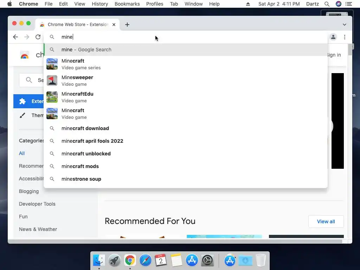Click the profile avatar icon in toolbar
Screen dimensions: 360x270
pyautogui.click(x=333, y=37)
